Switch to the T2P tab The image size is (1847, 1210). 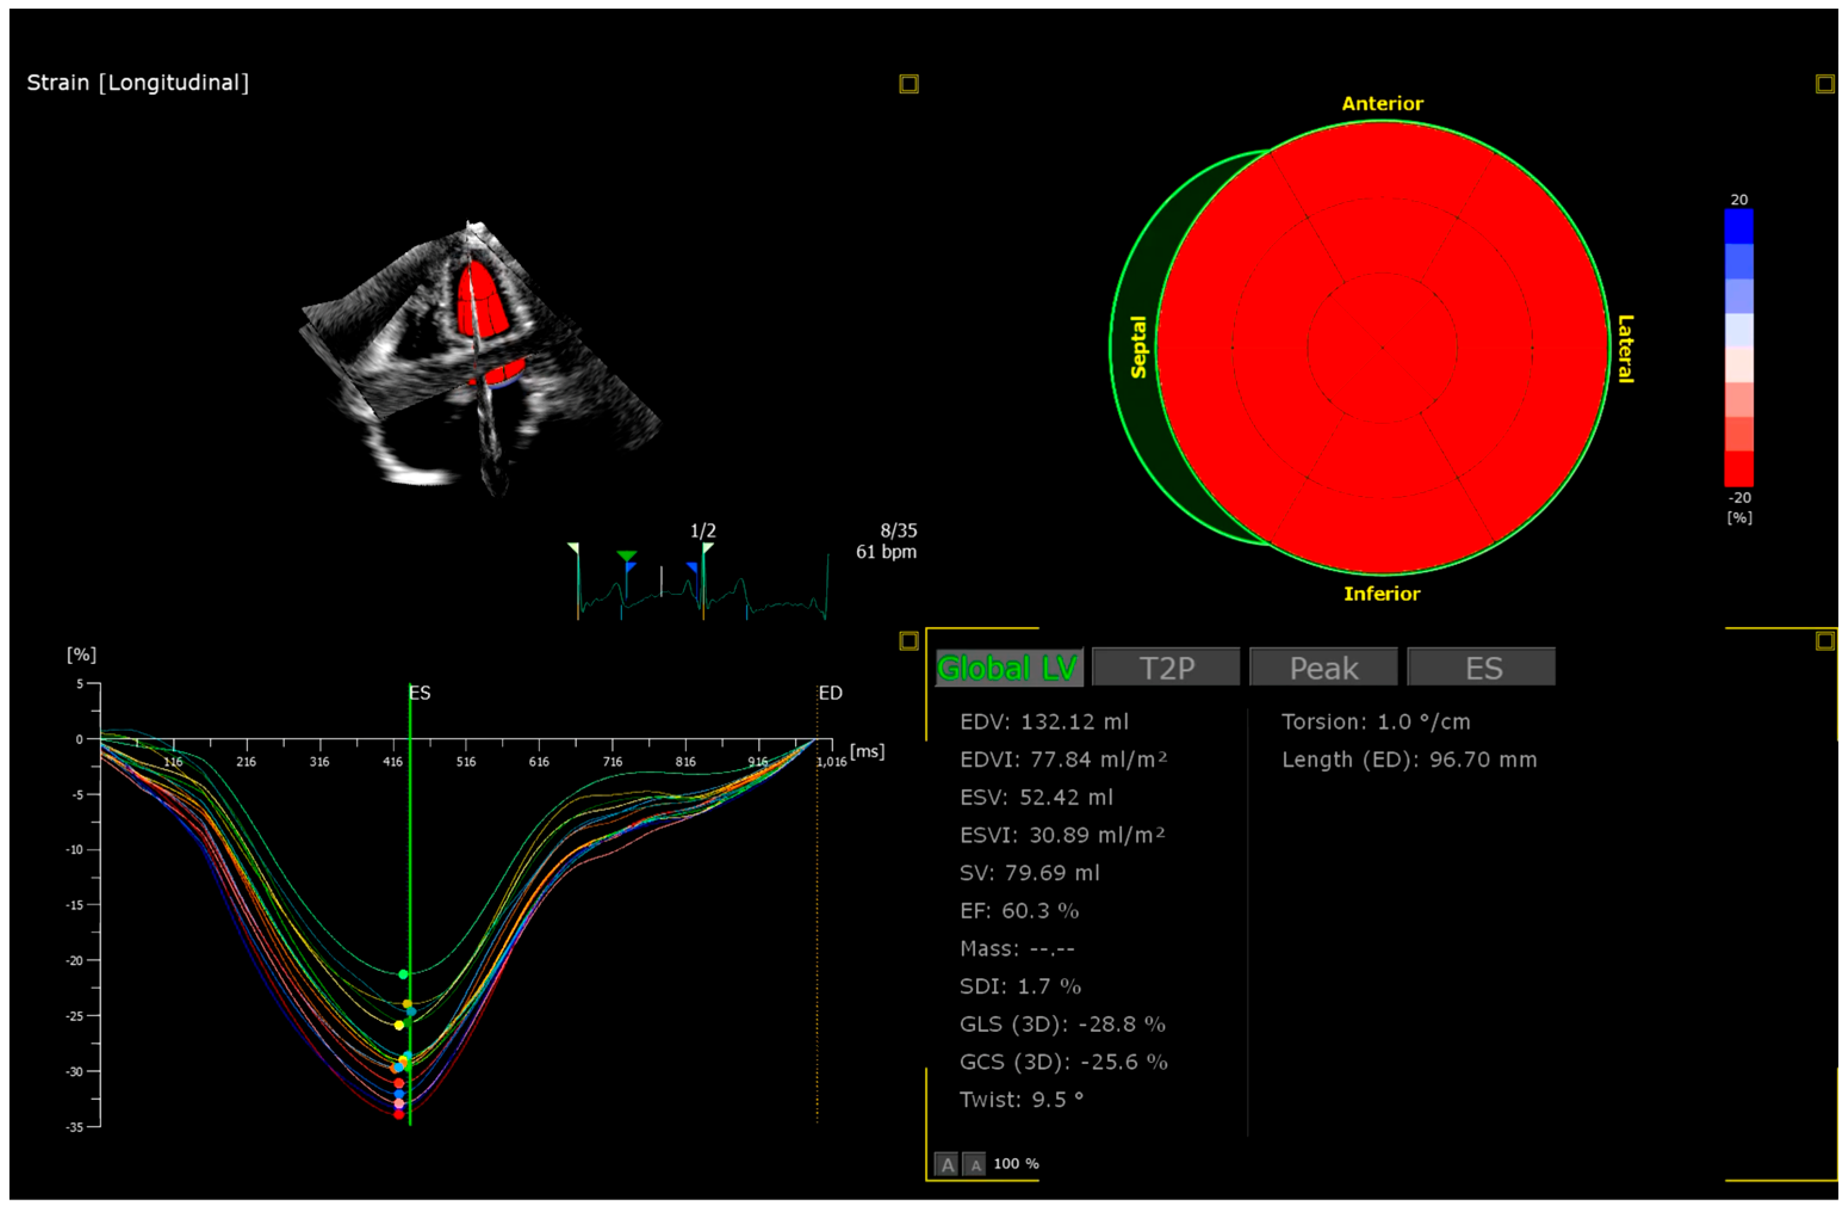[x=1166, y=668]
